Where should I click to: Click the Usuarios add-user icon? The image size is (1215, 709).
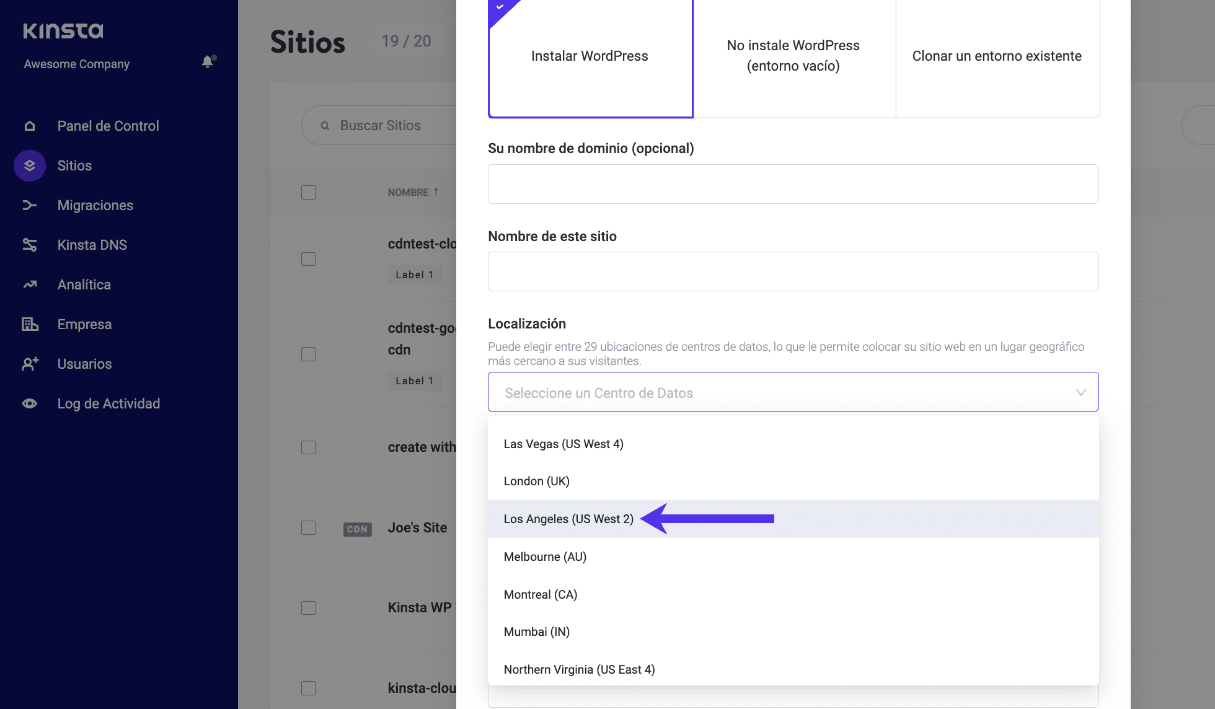30,364
